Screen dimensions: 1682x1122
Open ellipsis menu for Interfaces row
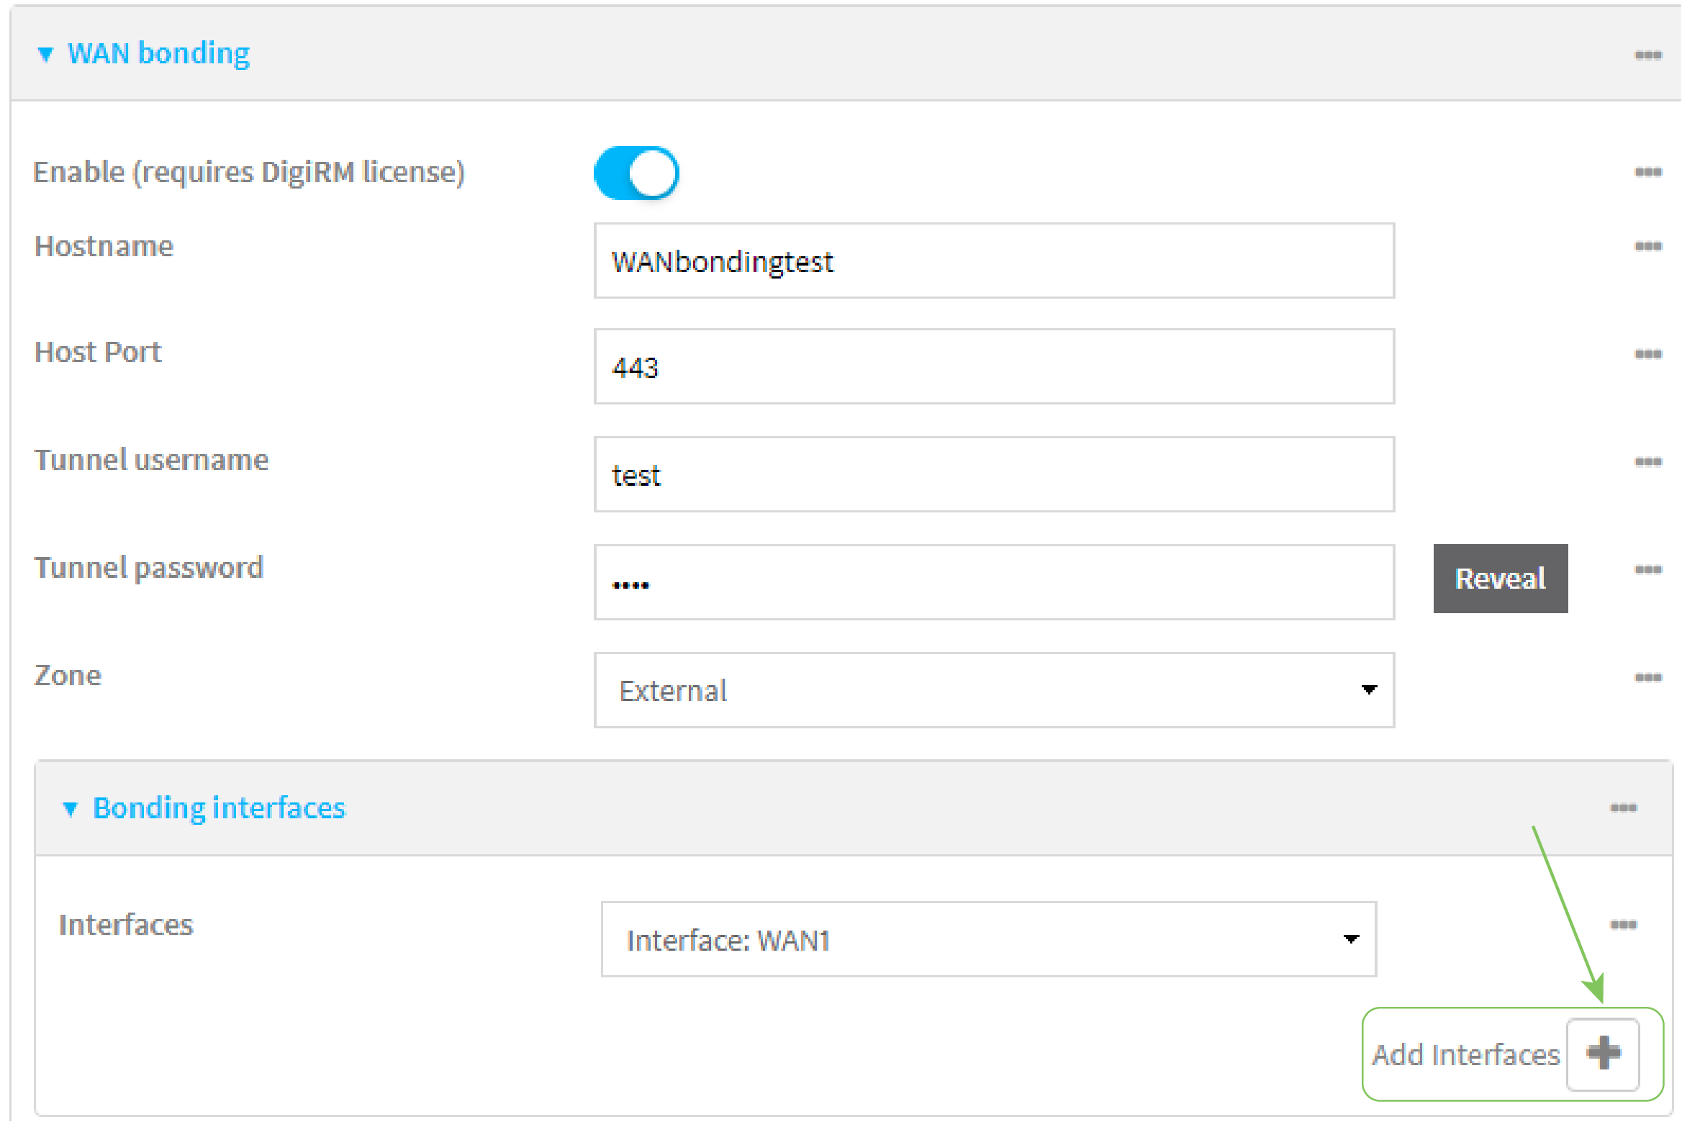tap(1623, 924)
